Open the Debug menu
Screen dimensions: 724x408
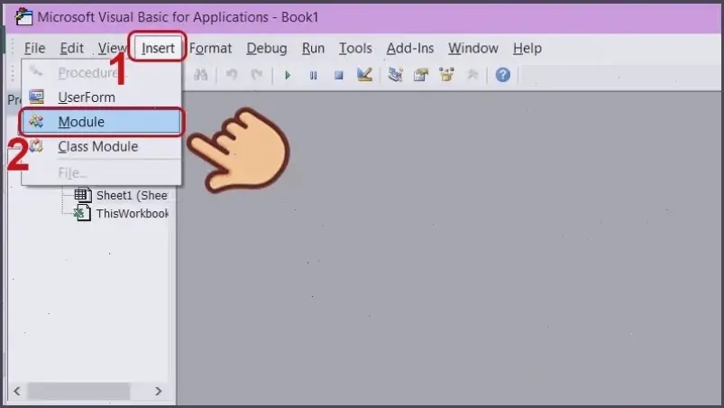tap(266, 48)
